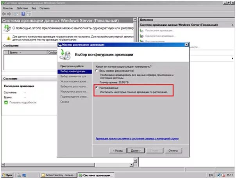Viewport: 236px width, 179px height.
Task: Expand the submenu arrow in Actions pane
Action: [232, 58]
